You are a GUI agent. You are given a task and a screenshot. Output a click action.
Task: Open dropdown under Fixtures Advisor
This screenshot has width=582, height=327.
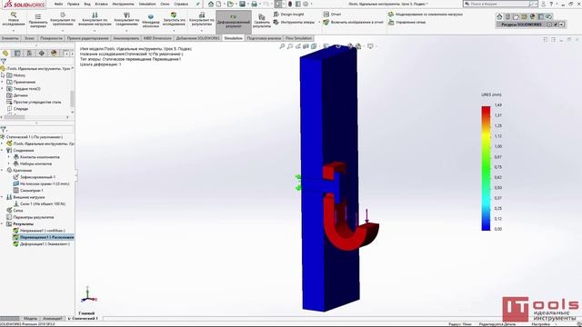[x=63, y=30]
